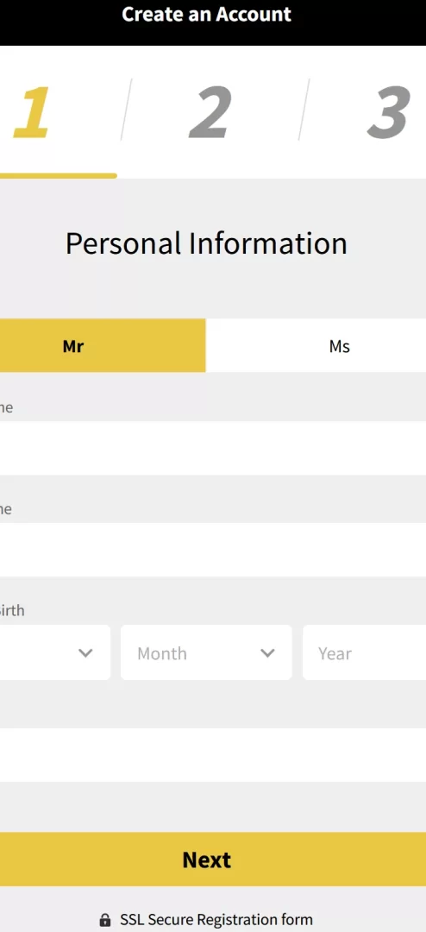Select the Ms title option
426x932 pixels.
coord(316,345)
